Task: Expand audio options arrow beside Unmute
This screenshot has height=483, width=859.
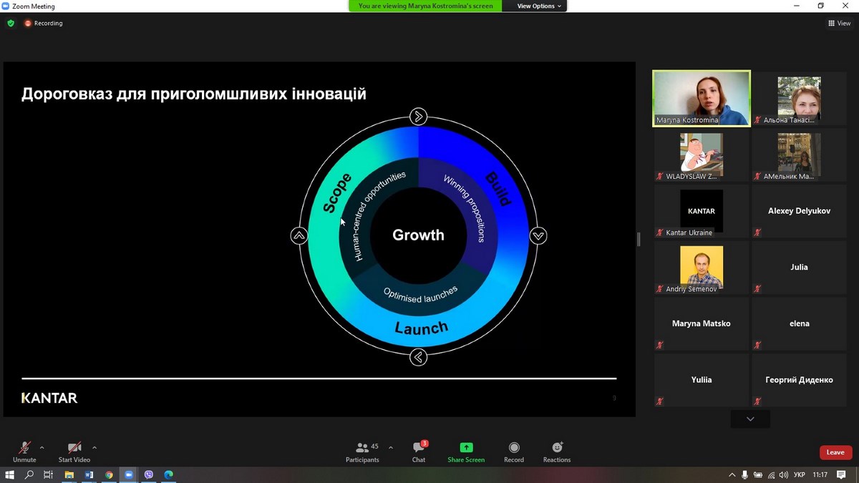Action: pyautogui.click(x=42, y=448)
